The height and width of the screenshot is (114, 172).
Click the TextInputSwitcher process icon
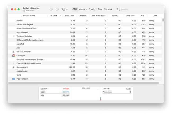point(13,36)
